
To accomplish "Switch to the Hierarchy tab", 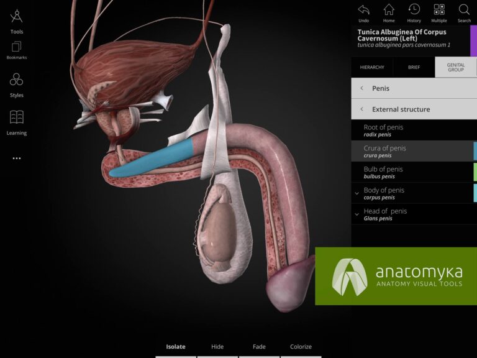I will click(372, 67).
